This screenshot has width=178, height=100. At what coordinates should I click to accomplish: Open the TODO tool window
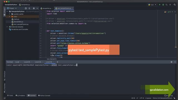10,96
